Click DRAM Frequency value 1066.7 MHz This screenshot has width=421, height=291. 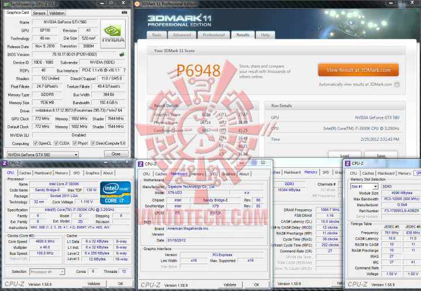click(330, 210)
